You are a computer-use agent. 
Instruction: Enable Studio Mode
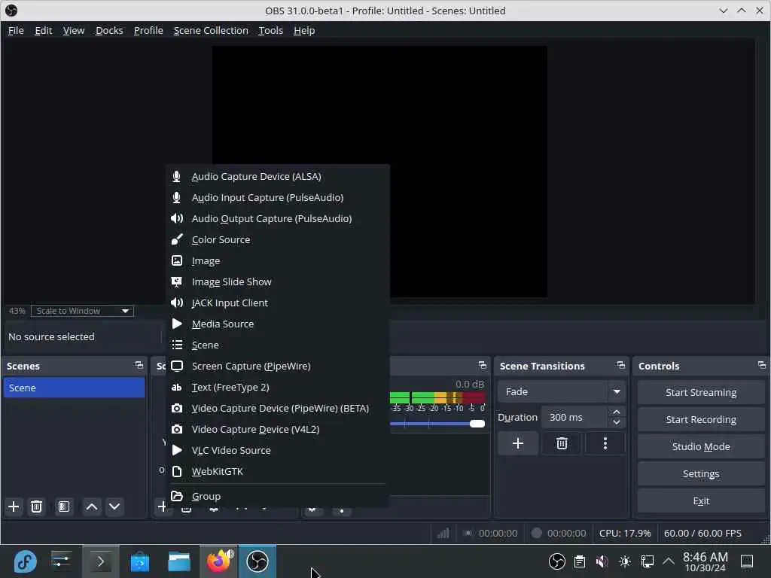pos(701,447)
